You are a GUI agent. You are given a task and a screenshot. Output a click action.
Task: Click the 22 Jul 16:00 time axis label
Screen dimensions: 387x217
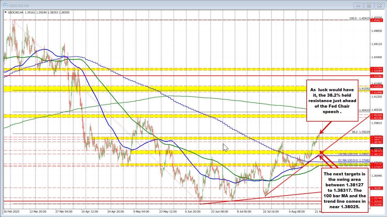271,211
